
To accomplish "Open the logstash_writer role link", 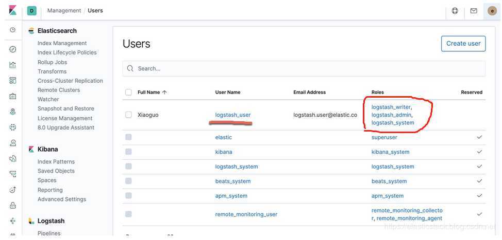I will pos(391,107).
